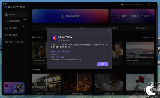Click the sparkle icon beside その他ツール
Screen dimensions: 160x98
(x=137, y=28)
